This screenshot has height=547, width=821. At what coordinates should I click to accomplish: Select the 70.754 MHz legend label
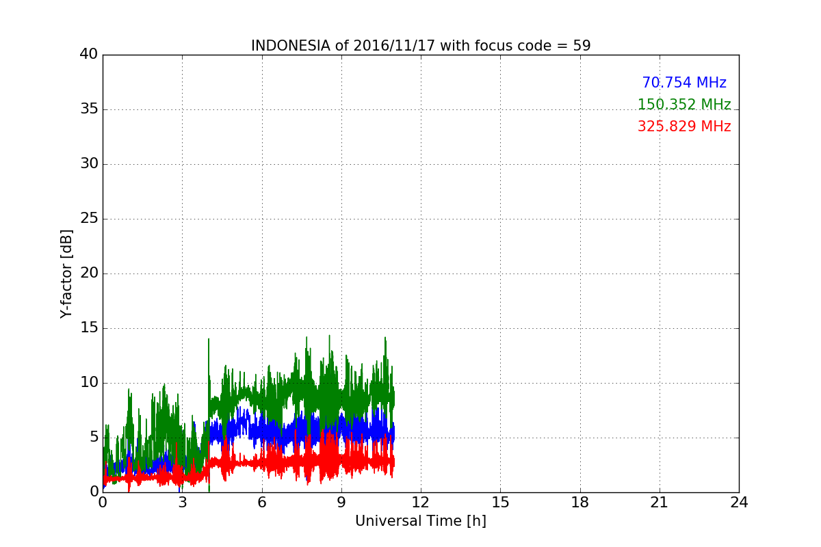click(x=684, y=83)
